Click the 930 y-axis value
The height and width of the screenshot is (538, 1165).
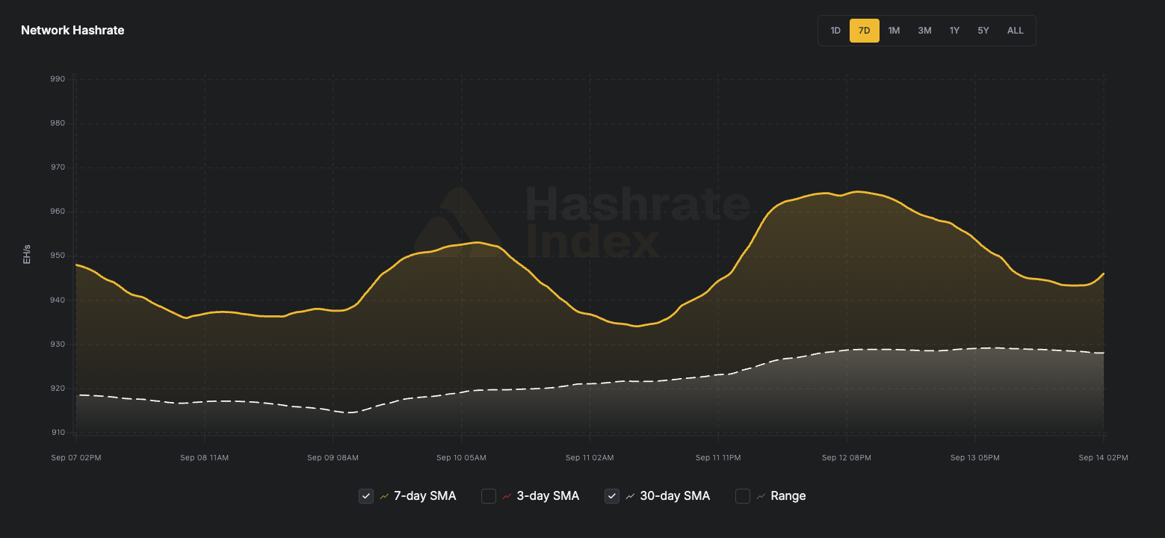pos(58,344)
